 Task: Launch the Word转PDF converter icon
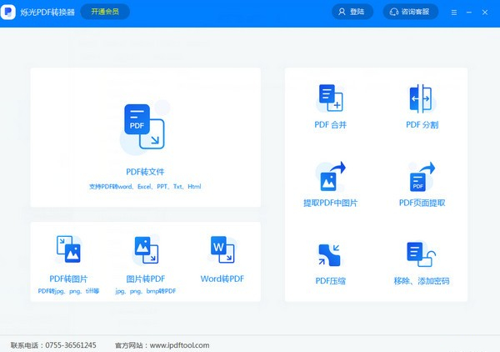pos(222,249)
